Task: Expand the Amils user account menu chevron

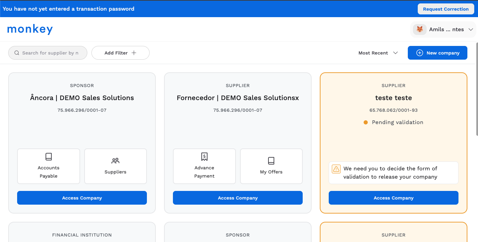Action: (x=471, y=29)
